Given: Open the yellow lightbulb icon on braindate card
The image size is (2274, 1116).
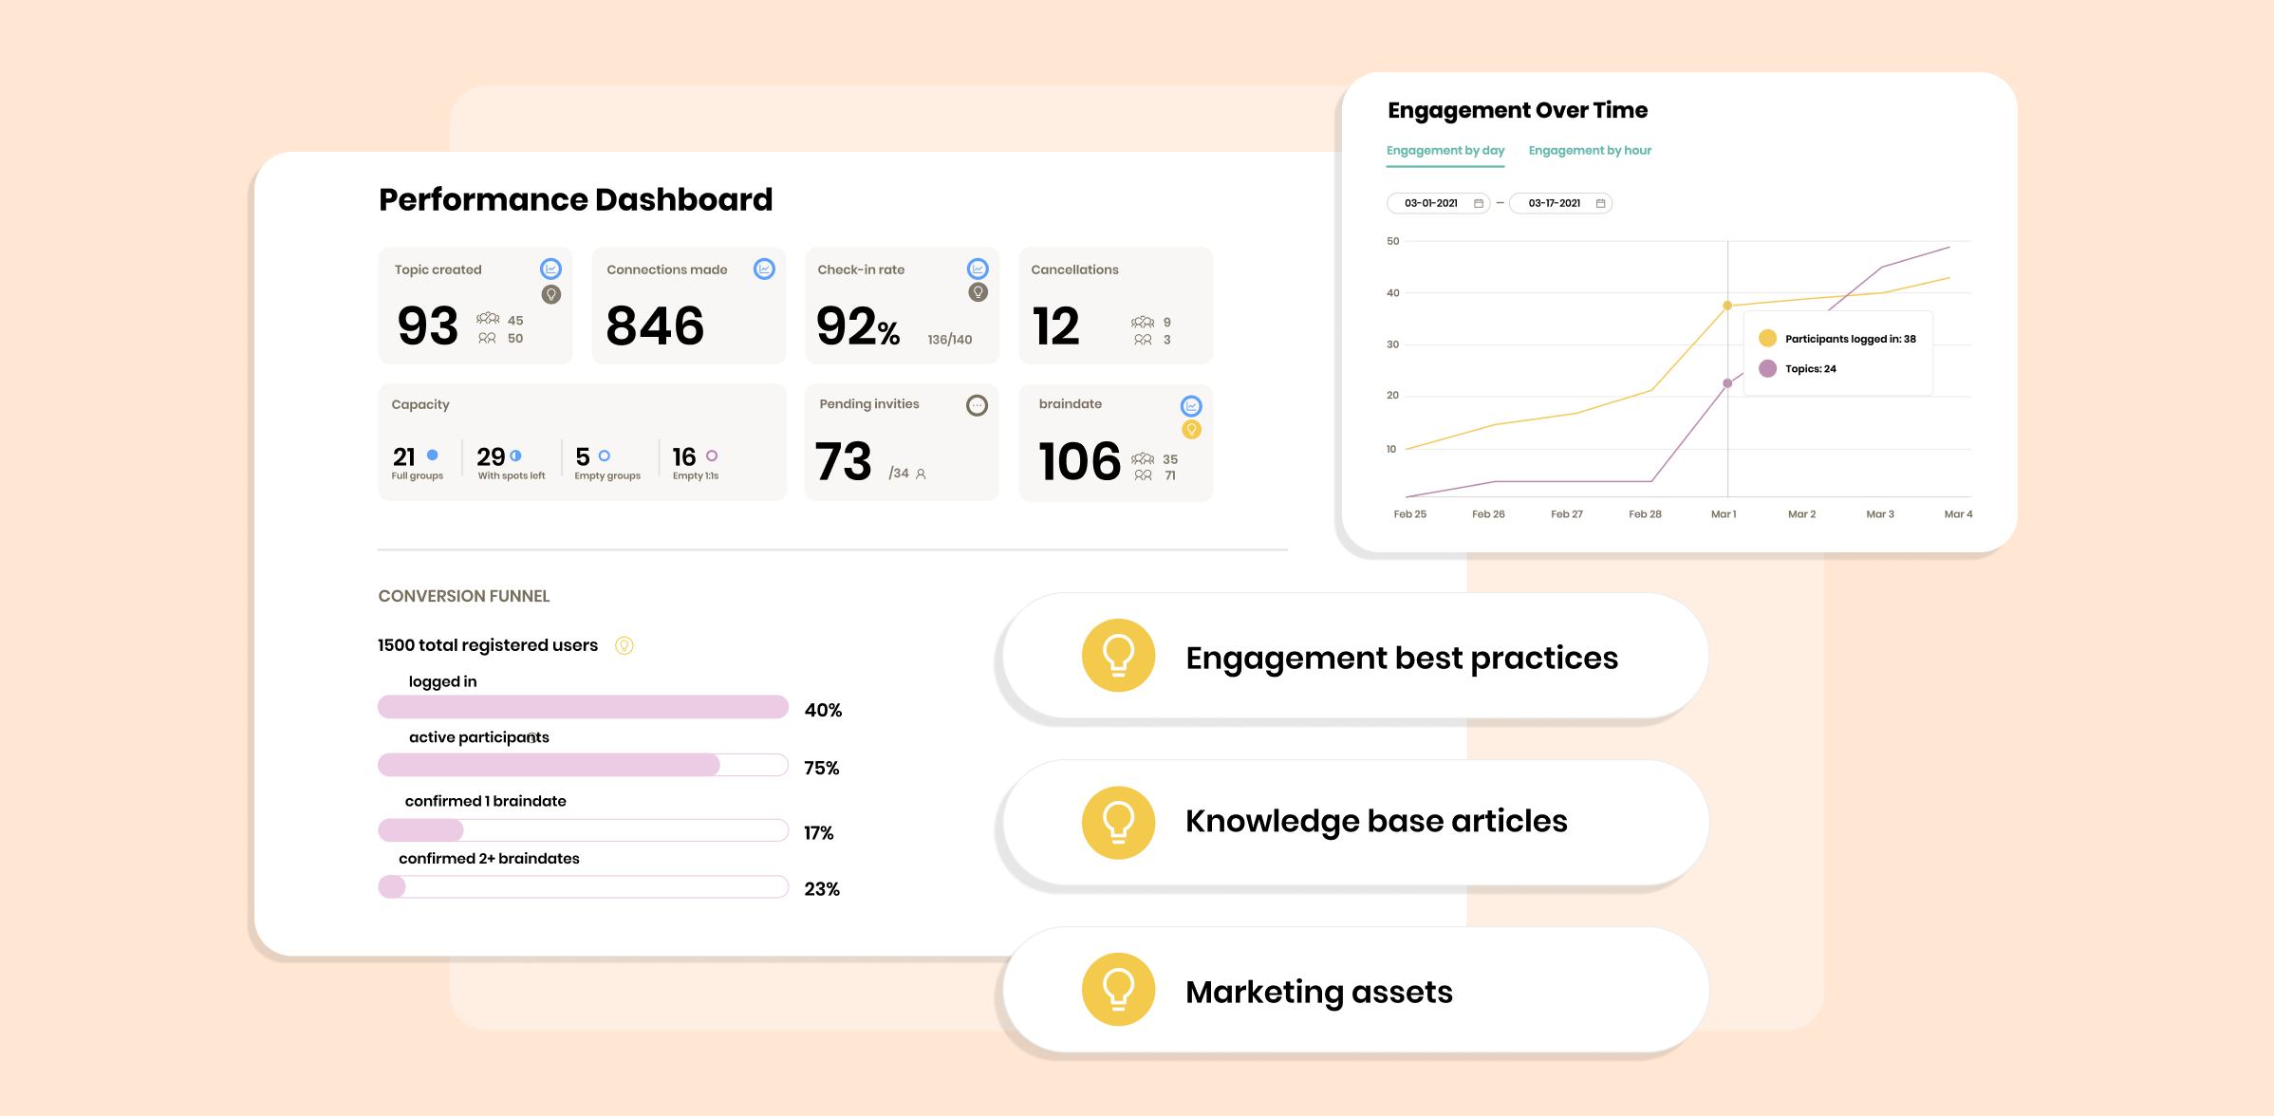Looking at the screenshot, I should tap(1193, 429).
